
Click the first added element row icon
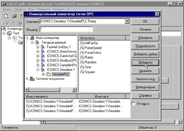[x=28, y=101]
